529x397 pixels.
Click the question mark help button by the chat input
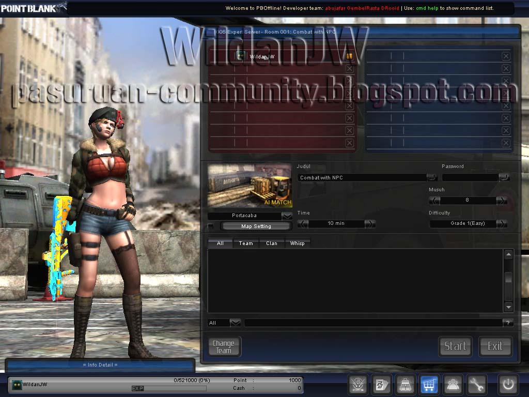tap(508, 323)
